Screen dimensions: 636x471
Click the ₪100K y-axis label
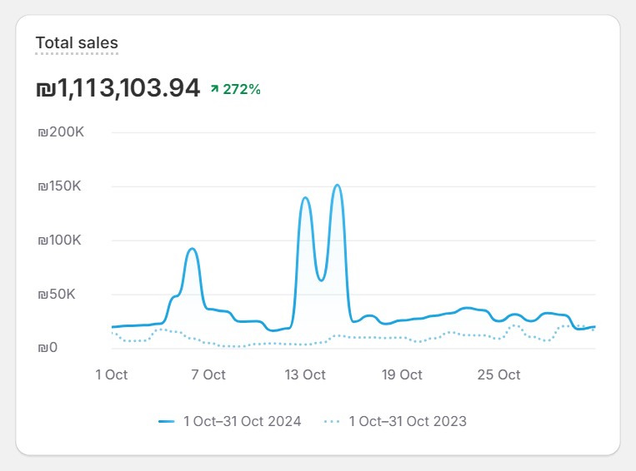[x=60, y=240]
